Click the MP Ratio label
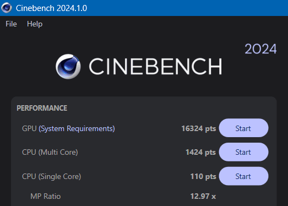 click(x=46, y=196)
